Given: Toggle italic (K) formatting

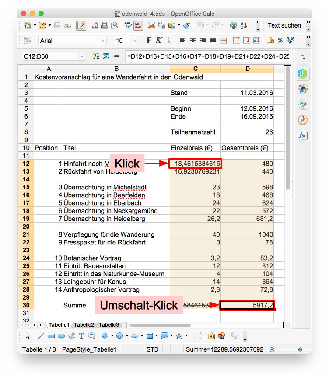Looking at the screenshot, I should [x=159, y=40].
